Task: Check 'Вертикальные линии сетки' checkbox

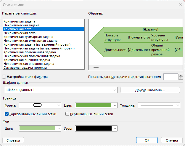Action: click(x=67, y=114)
